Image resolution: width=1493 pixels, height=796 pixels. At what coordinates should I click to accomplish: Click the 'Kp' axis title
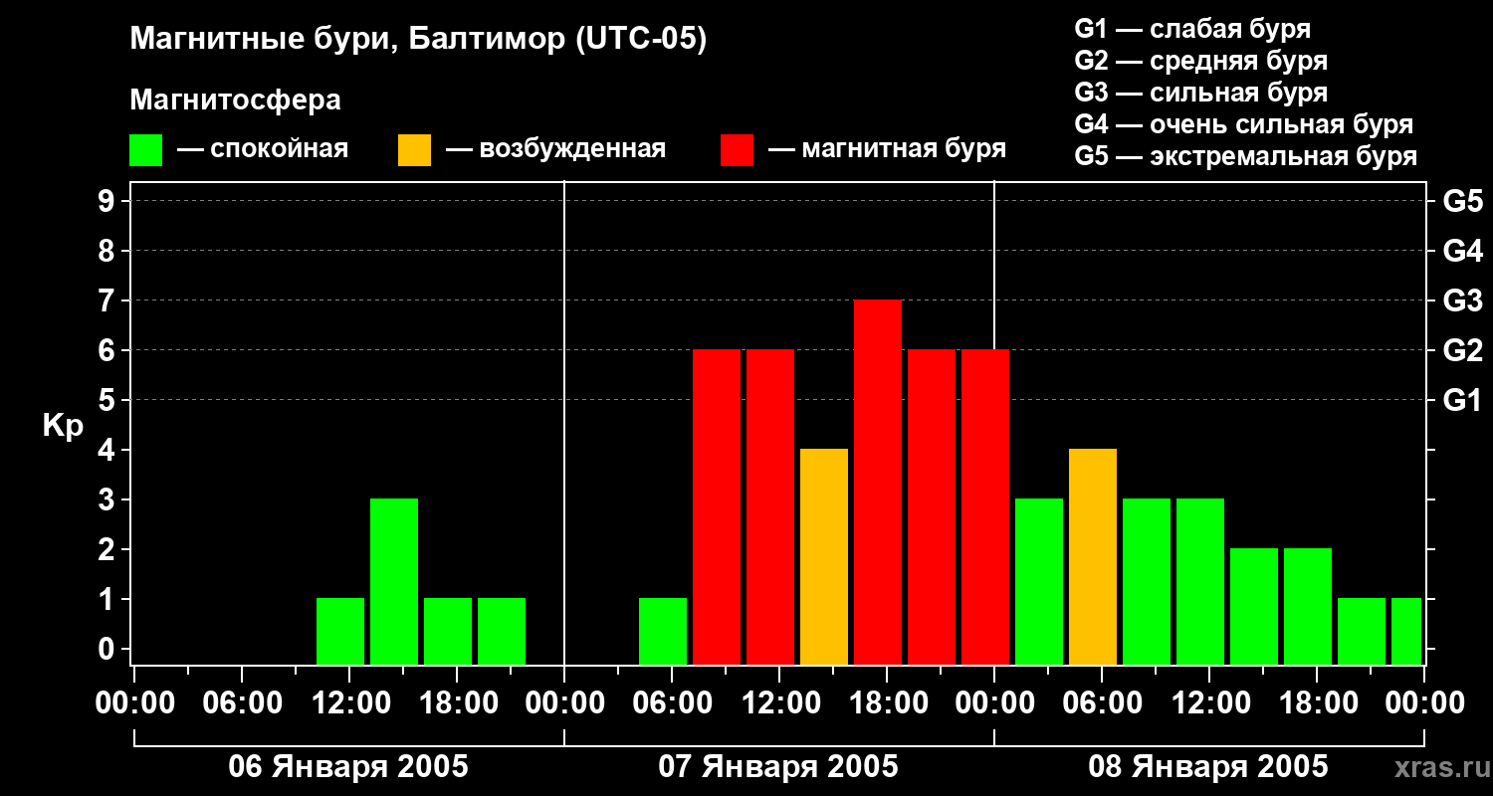tap(64, 425)
